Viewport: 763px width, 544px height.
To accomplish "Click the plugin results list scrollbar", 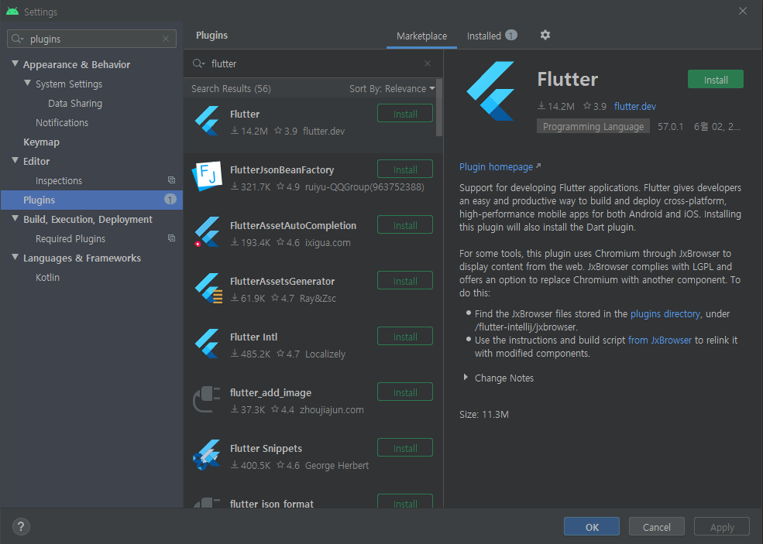I will pyautogui.click(x=439, y=108).
